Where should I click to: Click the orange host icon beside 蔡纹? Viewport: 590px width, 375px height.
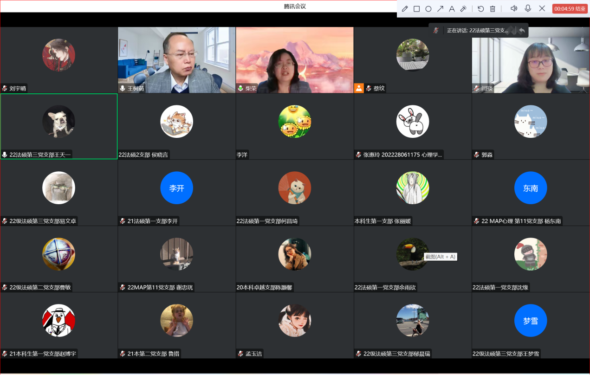point(359,88)
